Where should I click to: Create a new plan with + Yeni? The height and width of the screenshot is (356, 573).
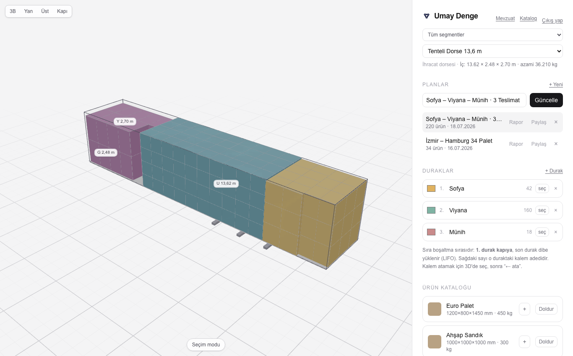coord(556,85)
